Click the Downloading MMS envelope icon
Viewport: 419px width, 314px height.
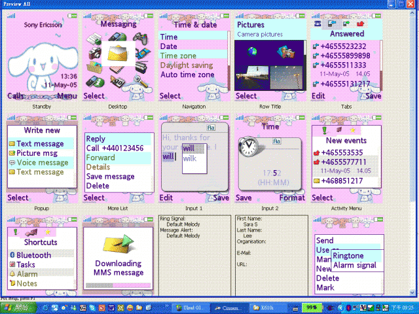pos(118,243)
